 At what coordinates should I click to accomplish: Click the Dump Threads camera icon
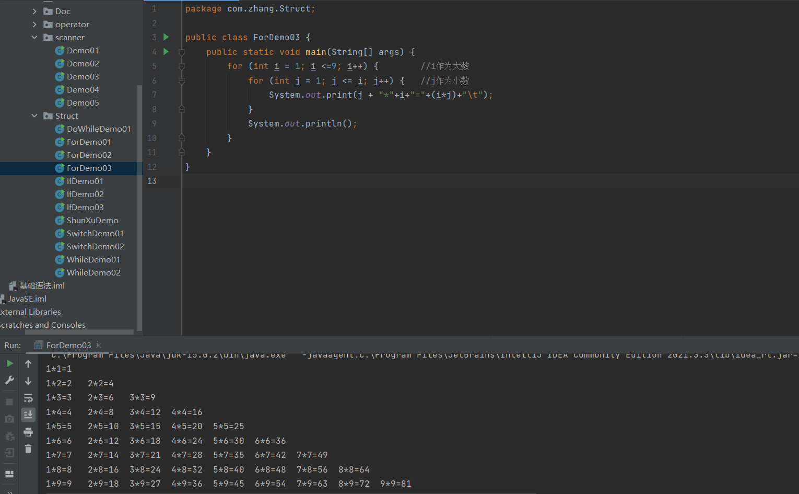tap(9, 419)
